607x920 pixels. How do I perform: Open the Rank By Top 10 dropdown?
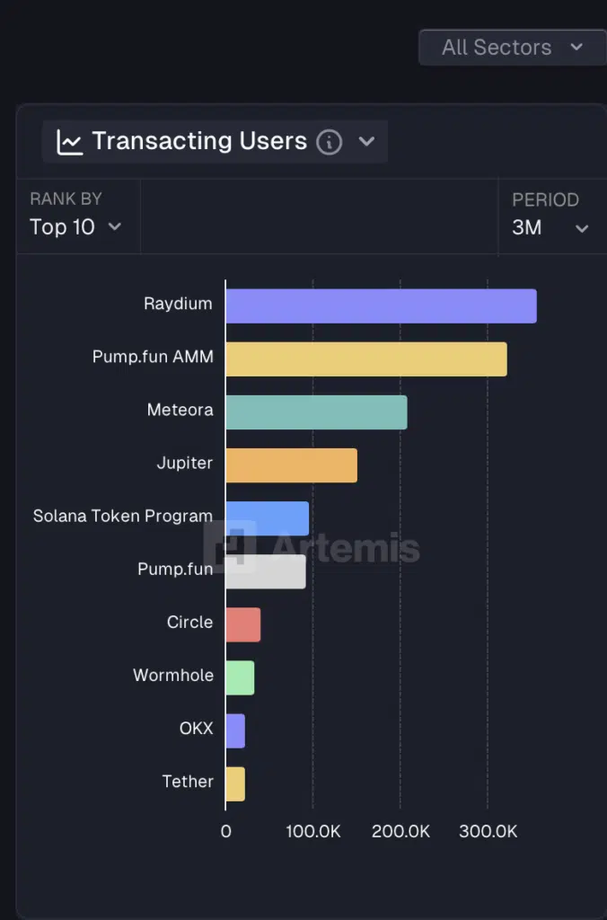point(75,227)
